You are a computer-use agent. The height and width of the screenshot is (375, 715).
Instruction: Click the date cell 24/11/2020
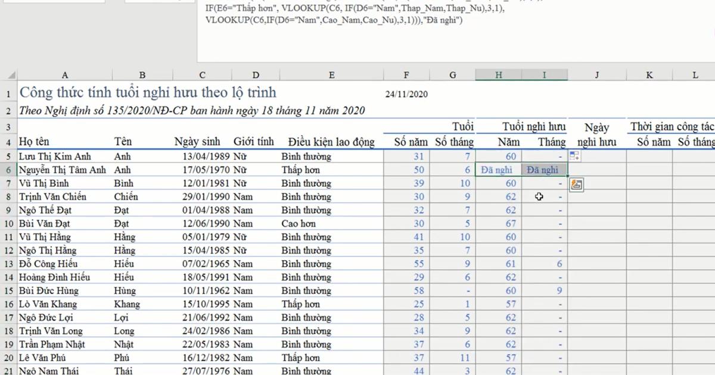[x=406, y=94]
